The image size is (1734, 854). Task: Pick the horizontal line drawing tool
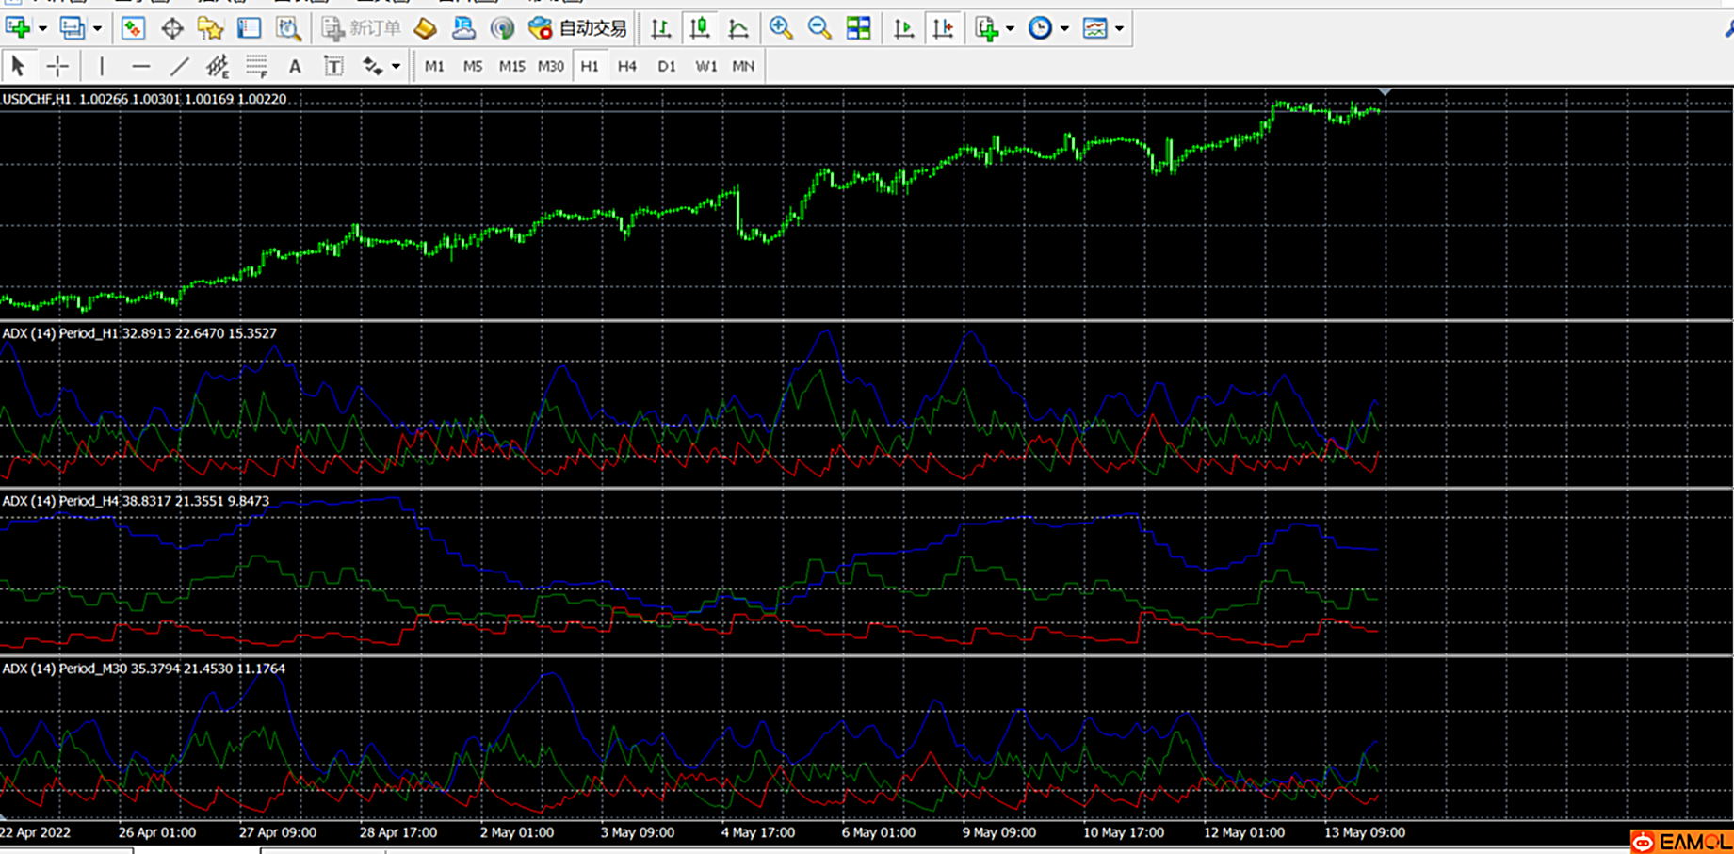140,66
